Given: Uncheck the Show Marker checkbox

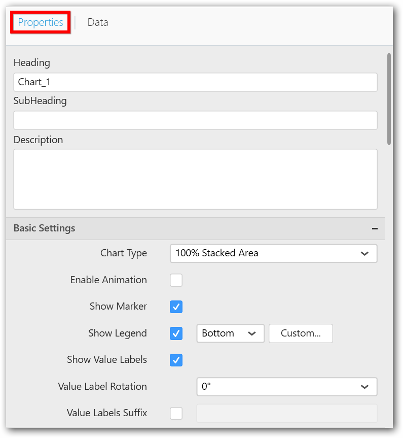Looking at the screenshot, I should pyautogui.click(x=176, y=307).
